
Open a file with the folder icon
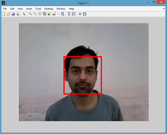tap(8, 14)
